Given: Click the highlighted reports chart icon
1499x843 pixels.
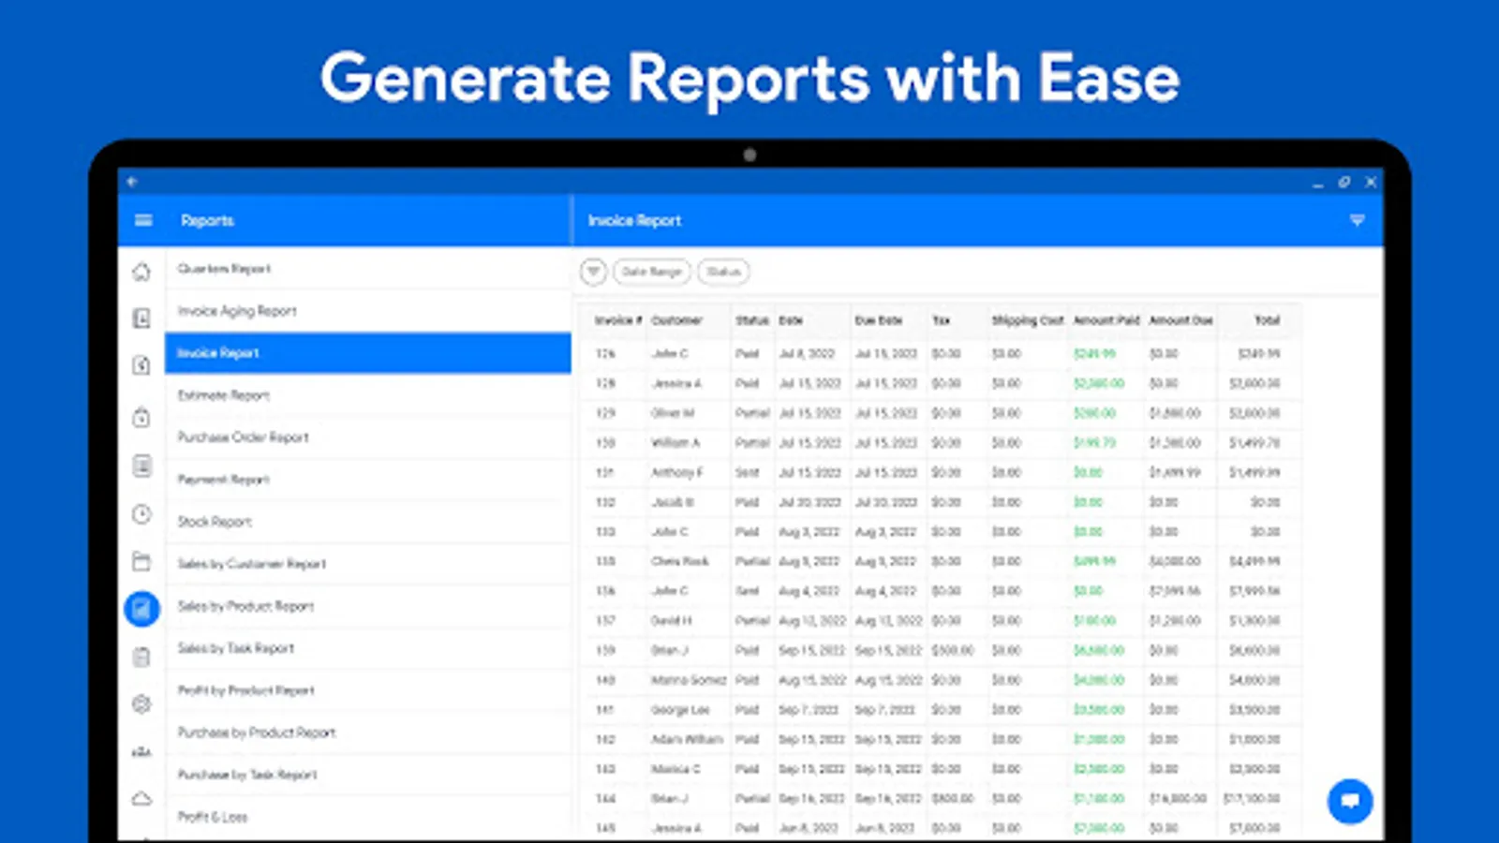Looking at the screenshot, I should [141, 609].
